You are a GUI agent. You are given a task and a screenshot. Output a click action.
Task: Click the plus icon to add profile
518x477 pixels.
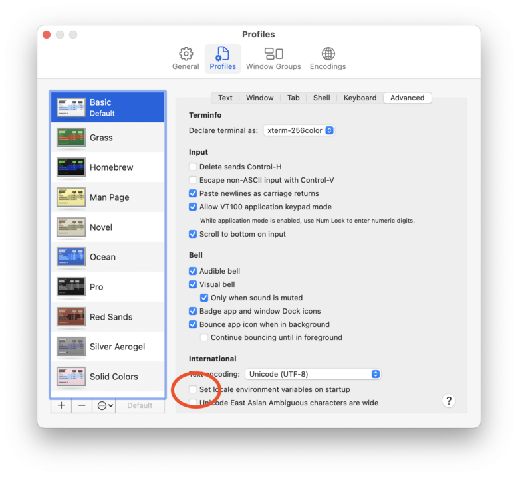(61, 405)
